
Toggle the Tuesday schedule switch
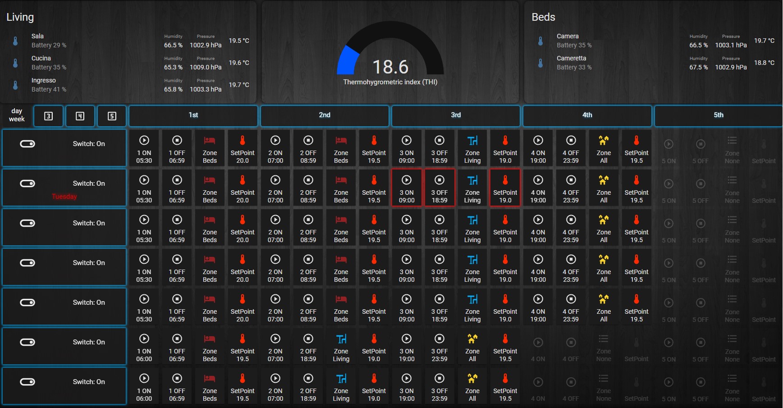click(x=27, y=183)
